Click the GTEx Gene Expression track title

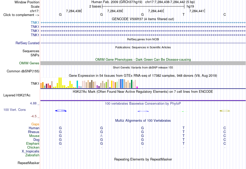point(143,76)
